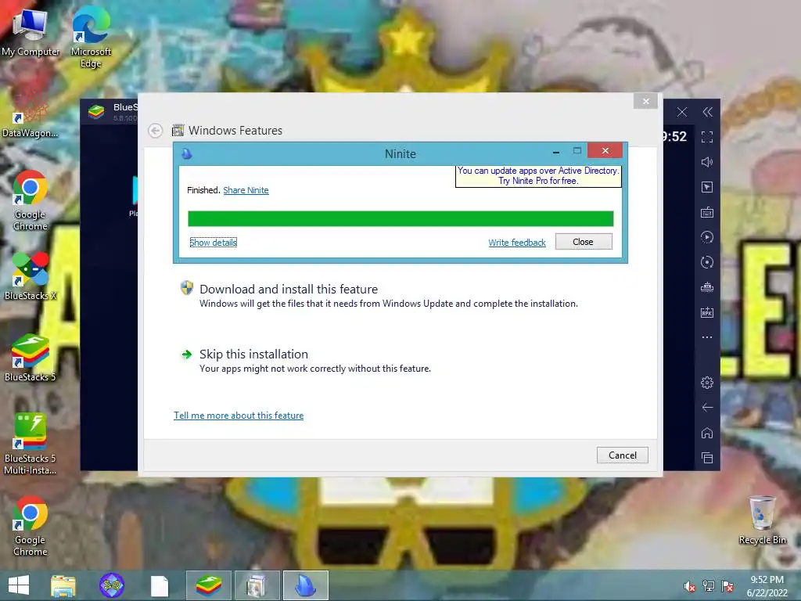Viewport: 801px width, 601px height.
Task: Click Show details in Ninite
Action: tap(213, 243)
